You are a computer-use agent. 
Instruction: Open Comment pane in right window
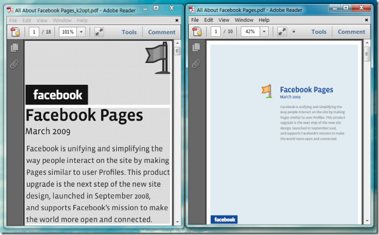[352, 31]
